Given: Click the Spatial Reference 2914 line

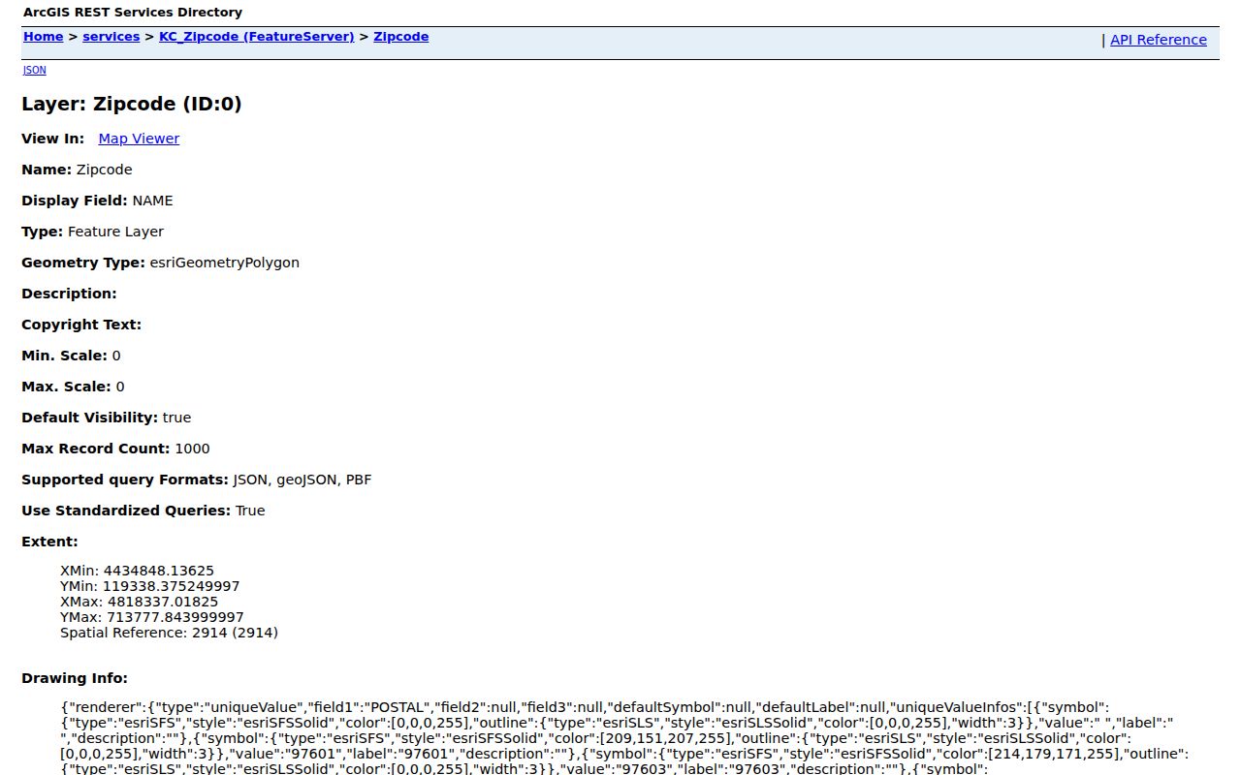Looking at the screenshot, I should pos(169,633).
